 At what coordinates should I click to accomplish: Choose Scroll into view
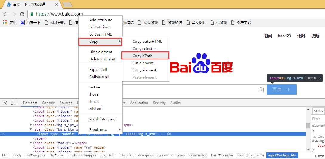click(101, 119)
